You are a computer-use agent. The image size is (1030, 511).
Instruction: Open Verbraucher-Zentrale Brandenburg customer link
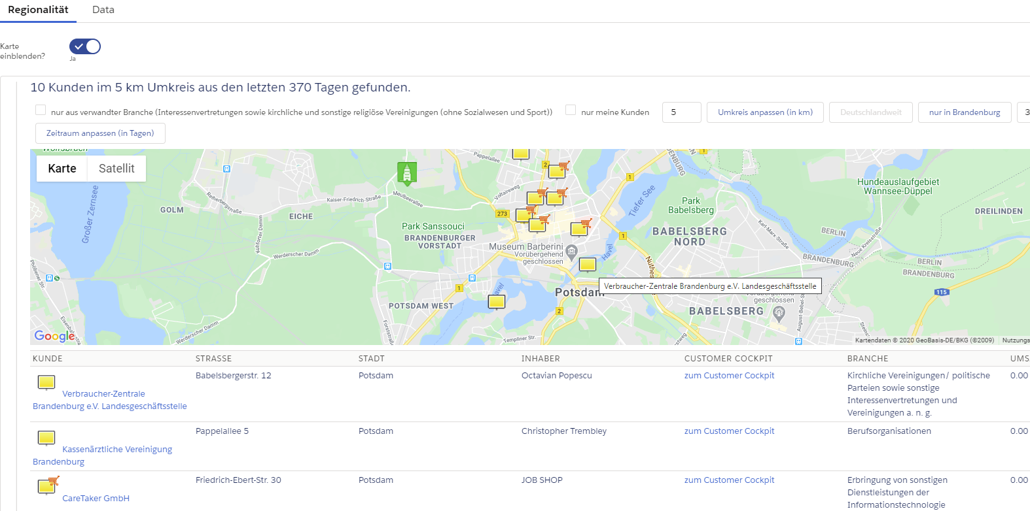(x=110, y=400)
